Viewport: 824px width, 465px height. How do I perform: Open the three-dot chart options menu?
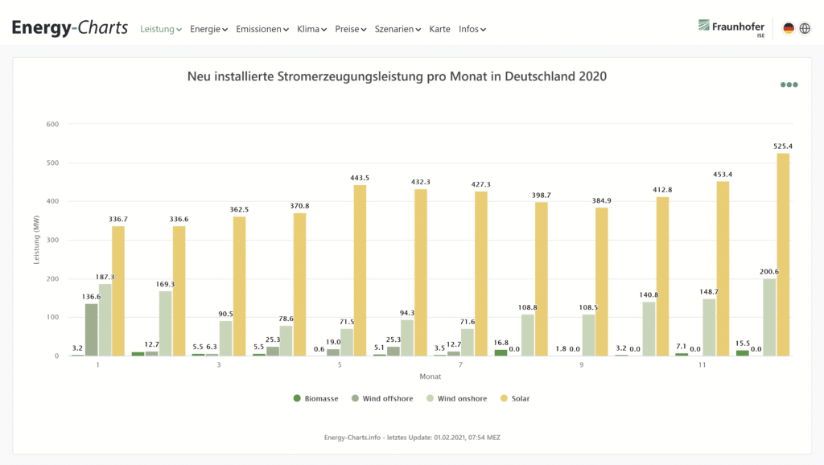tap(789, 84)
